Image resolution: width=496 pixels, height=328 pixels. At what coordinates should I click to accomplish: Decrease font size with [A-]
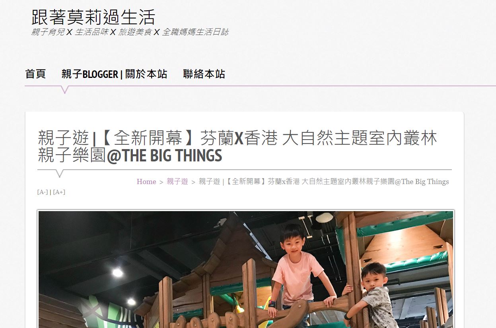pyautogui.click(x=43, y=192)
